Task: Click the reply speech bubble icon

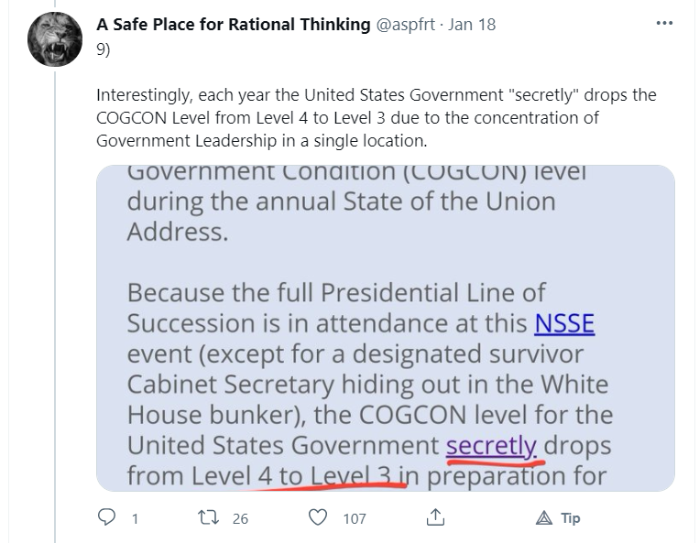Action: pos(106,517)
